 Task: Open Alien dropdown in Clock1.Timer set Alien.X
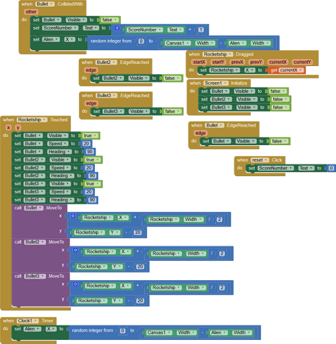(x=32, y=329)
